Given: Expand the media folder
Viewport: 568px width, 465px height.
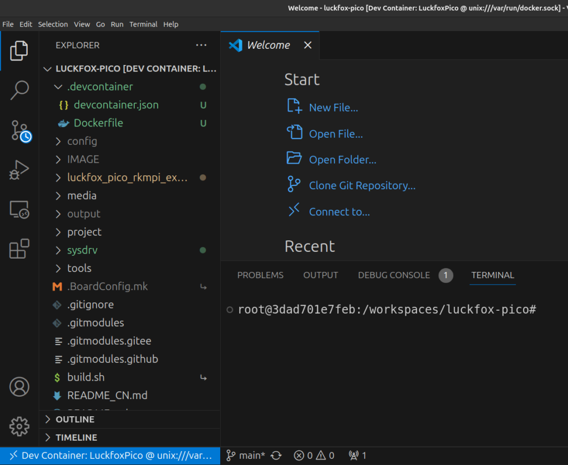Looking at the screenshot, I should tap(58, 196).
